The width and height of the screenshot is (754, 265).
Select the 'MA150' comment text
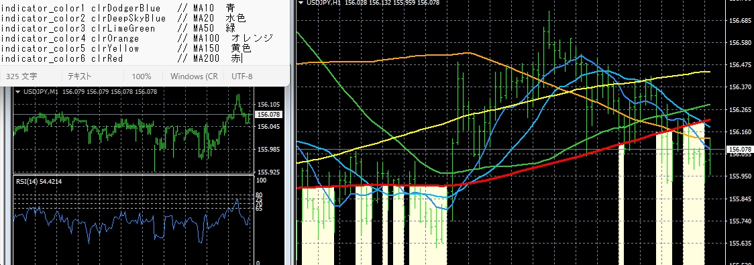pos(207,48)
